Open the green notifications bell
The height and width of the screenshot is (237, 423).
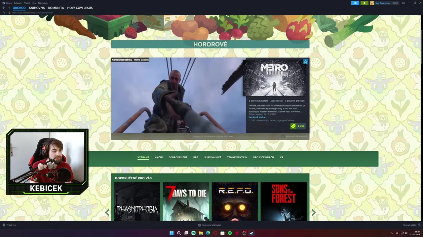(365, 3)
